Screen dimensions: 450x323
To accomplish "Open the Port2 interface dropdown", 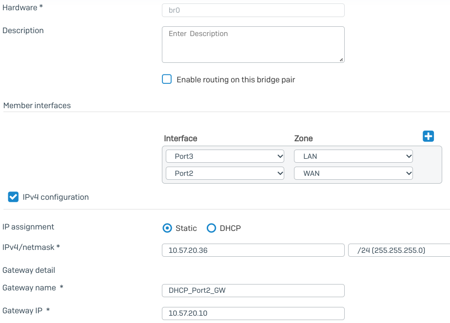I will point(225,173).
